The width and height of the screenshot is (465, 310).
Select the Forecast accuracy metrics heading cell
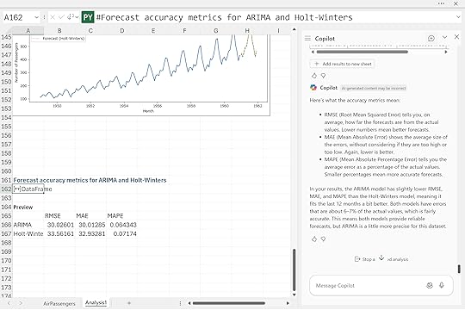[90, 180]
